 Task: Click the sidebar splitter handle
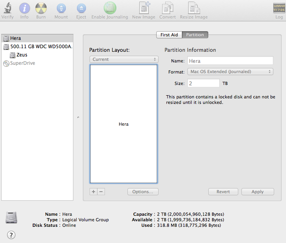[x=78, y=117]
